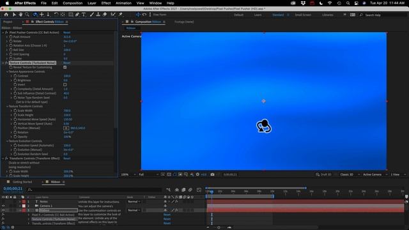This screenshot has height=230, width=409.
Task: Toggle Contrast stopwatch keyframing
Action: point(15,76)
